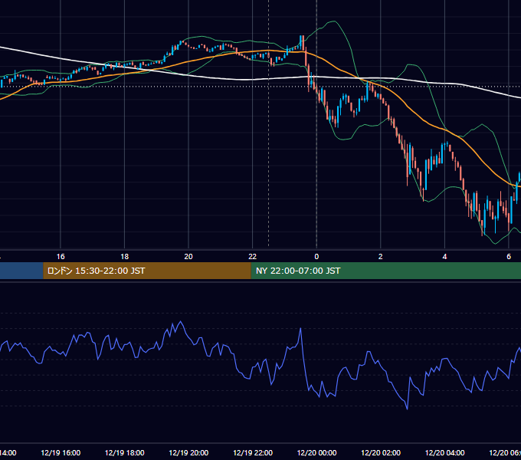521x460 pixels.
Task: Select the white long-term moving average line
Action: coord(246,80)
